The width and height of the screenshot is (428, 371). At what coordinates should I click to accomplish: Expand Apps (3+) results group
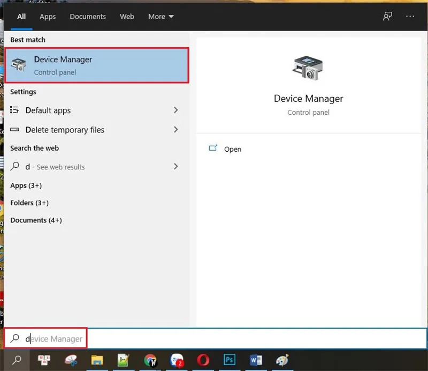[x=26, y=186]
